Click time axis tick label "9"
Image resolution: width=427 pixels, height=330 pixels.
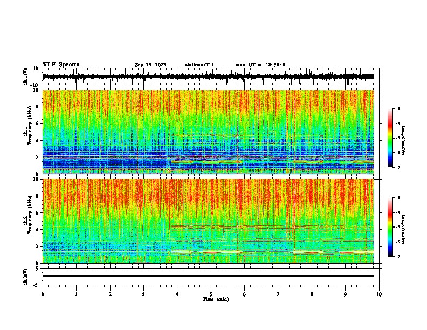[x=345, y=294]
